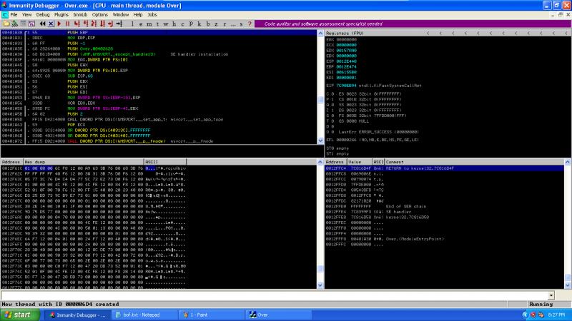Show Patches window via P icon

[191, 24]
